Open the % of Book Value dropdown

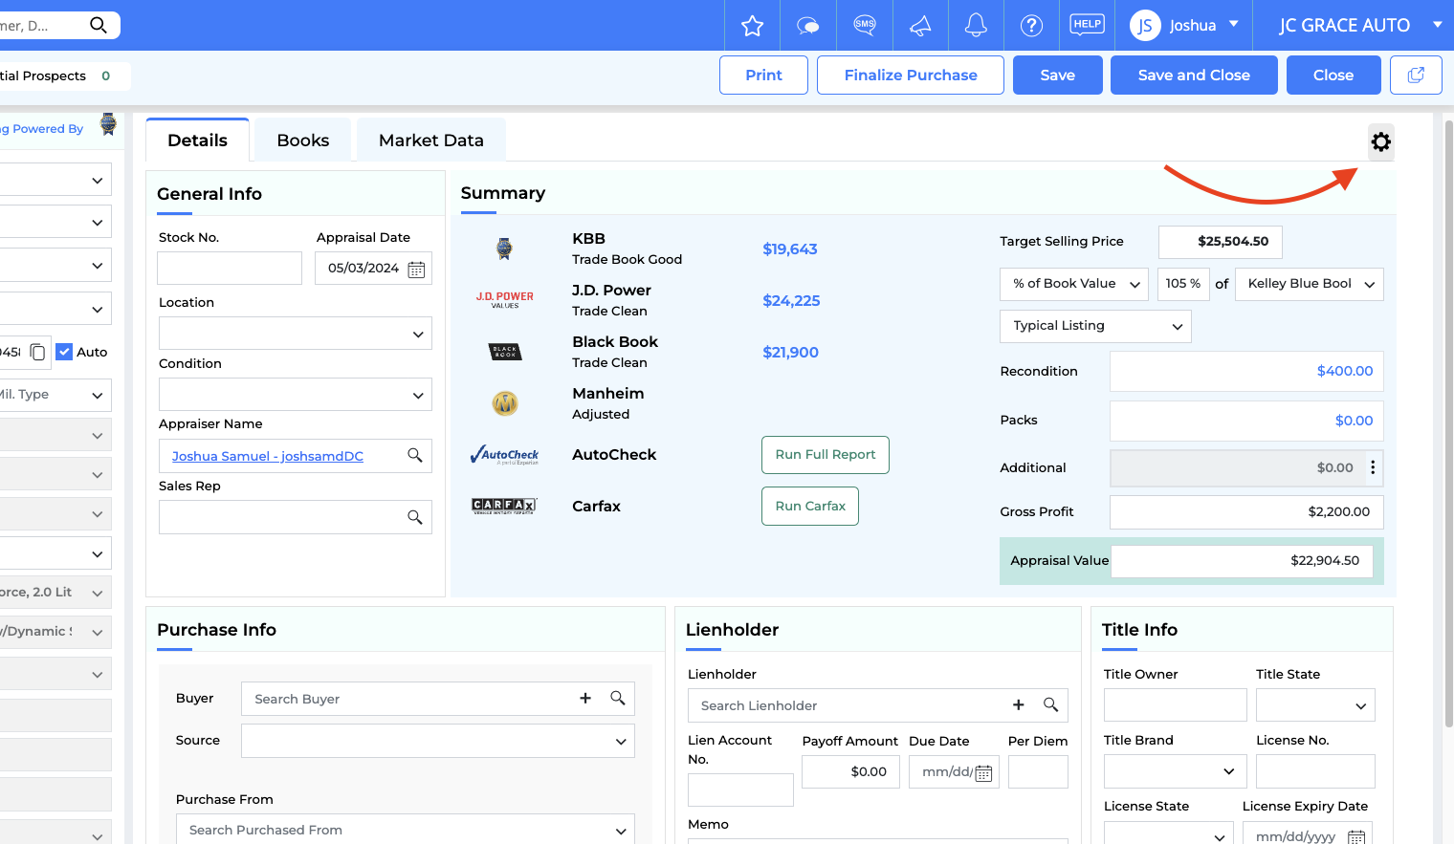[1074, 284]
